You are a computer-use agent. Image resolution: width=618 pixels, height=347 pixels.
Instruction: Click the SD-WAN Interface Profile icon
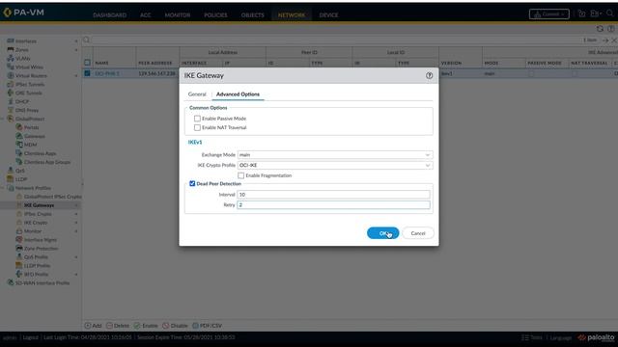click(x=11, y=282)
